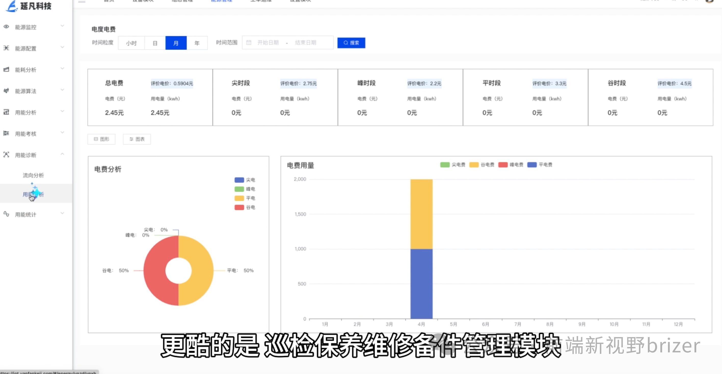Toggle 峰电费 series in bar chart legend
Image resolution: width=722 pixels, height=374 pixels.
511,165
